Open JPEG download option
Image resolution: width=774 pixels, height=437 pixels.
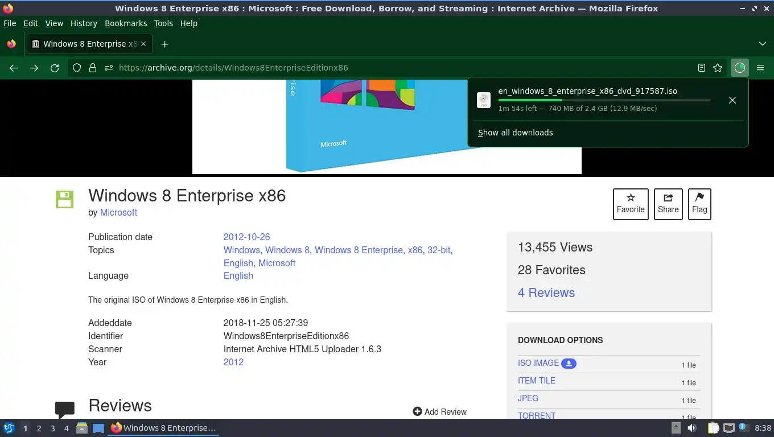[528, 398]
